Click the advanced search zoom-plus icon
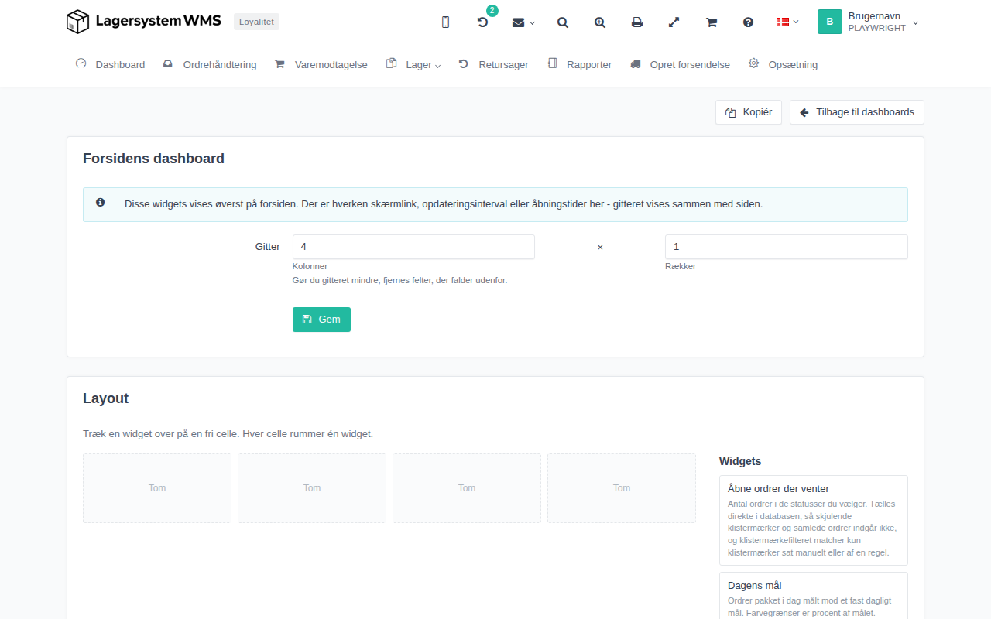Image resolution: width=991 pixels, height=619 pixels. click(600, 22)
